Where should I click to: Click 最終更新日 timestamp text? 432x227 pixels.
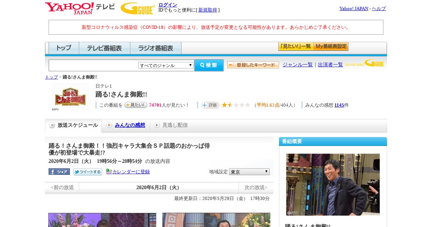coord(222,199)
